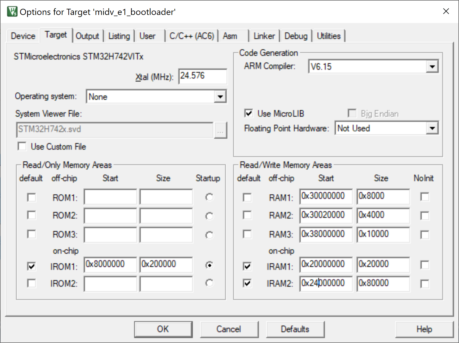Open the Floating Point Hardware dropdown
This screenshot has width=459, height=343.
432,128
